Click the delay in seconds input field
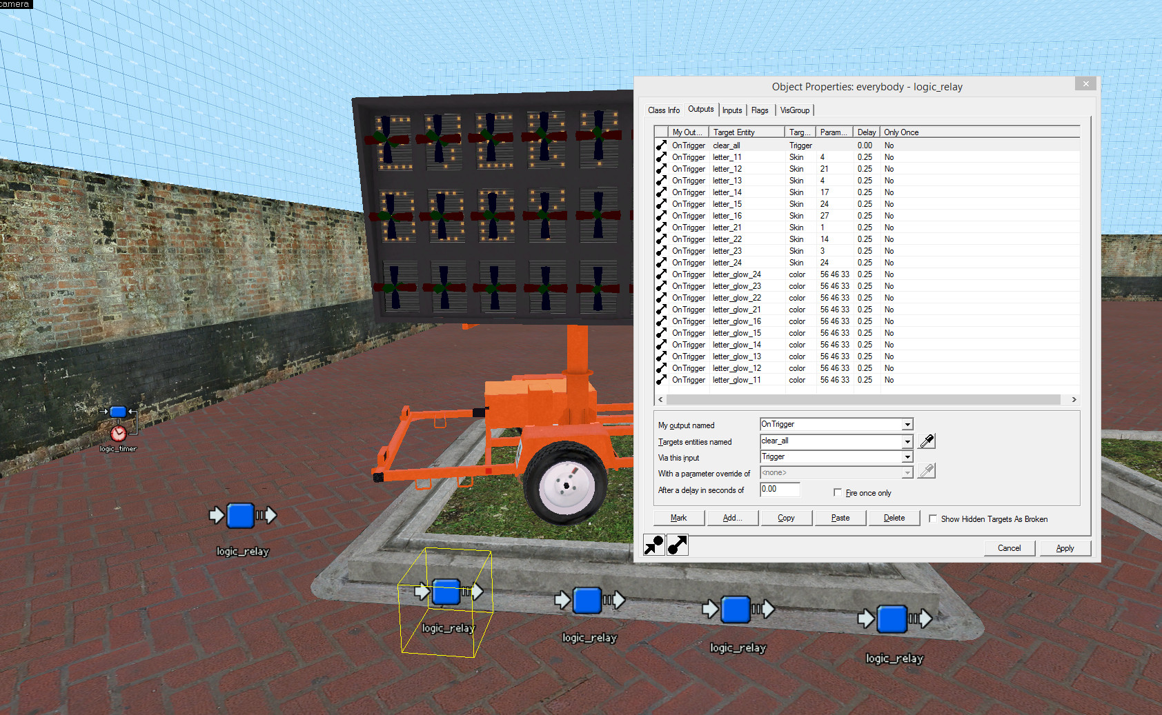This screenshot has height=715, width=1162. point(780,490)
